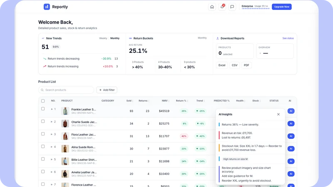Select checkbox for Billie Leather Shirt row
The height and width of the screenshot is (187, 333).
point(43,159)
